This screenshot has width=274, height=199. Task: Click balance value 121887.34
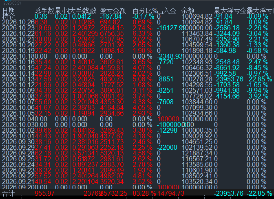(197, 153)
